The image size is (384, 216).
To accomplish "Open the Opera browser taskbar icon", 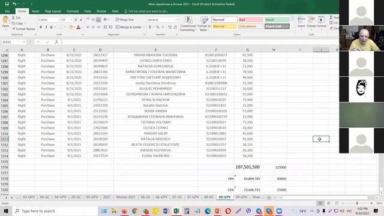I will 228,211.
